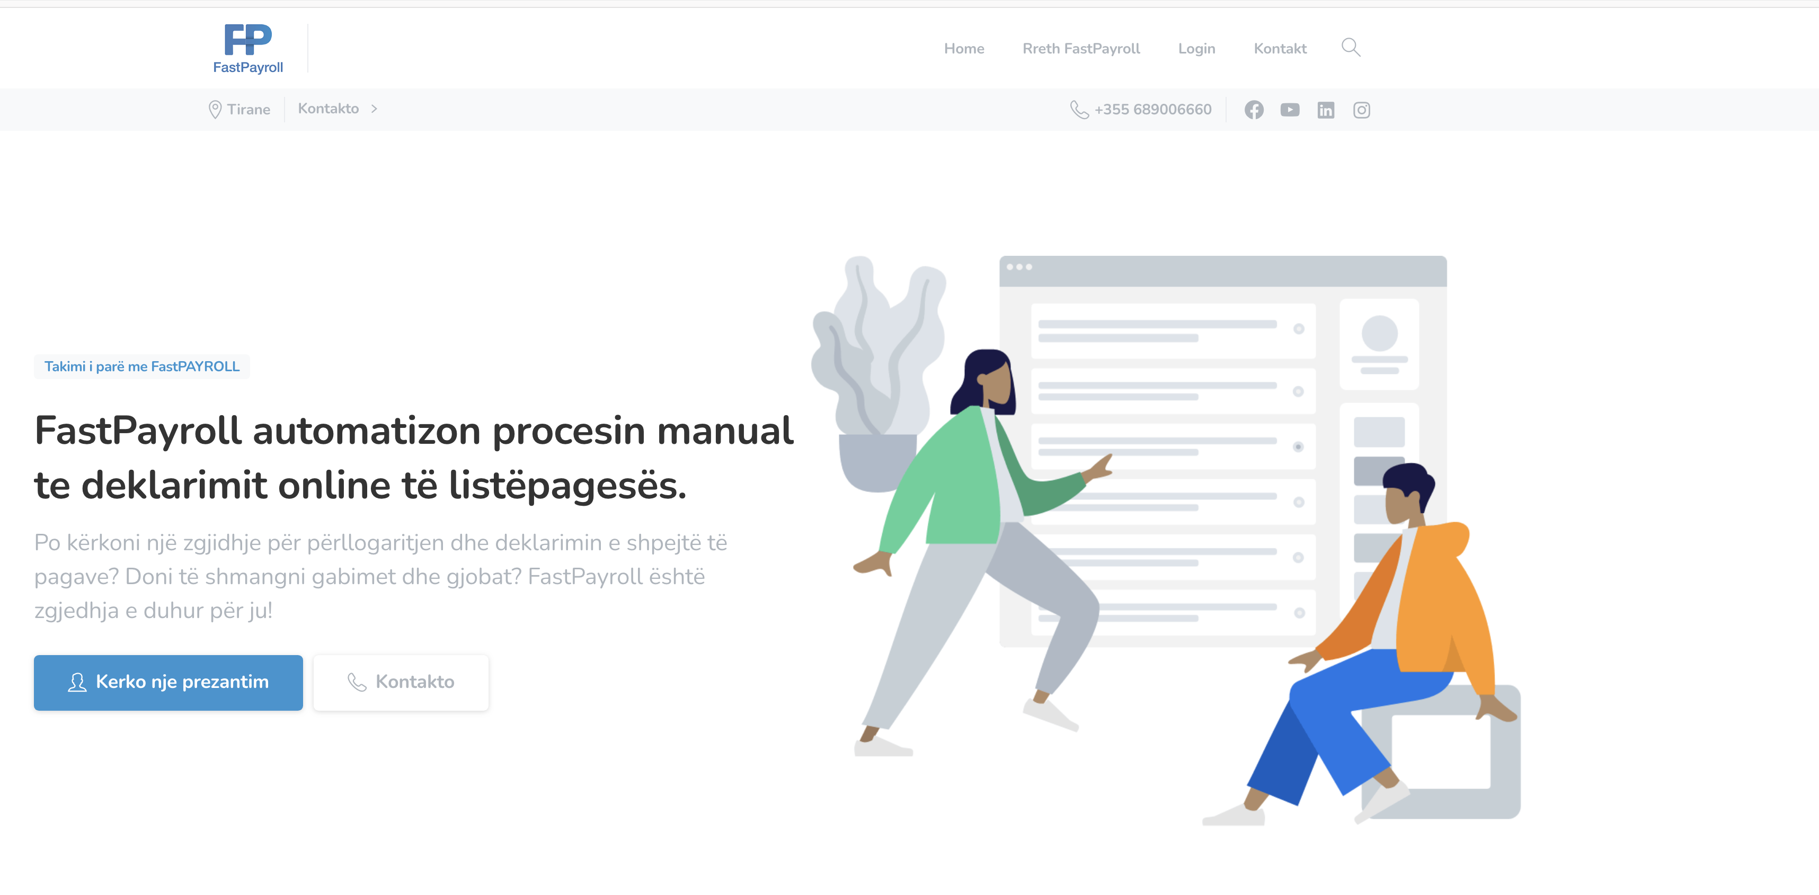Click the Takimi i parë me FastPAYROLL badge
Viewport: 1819px width, 895px height.
click(x=142, y=366)
